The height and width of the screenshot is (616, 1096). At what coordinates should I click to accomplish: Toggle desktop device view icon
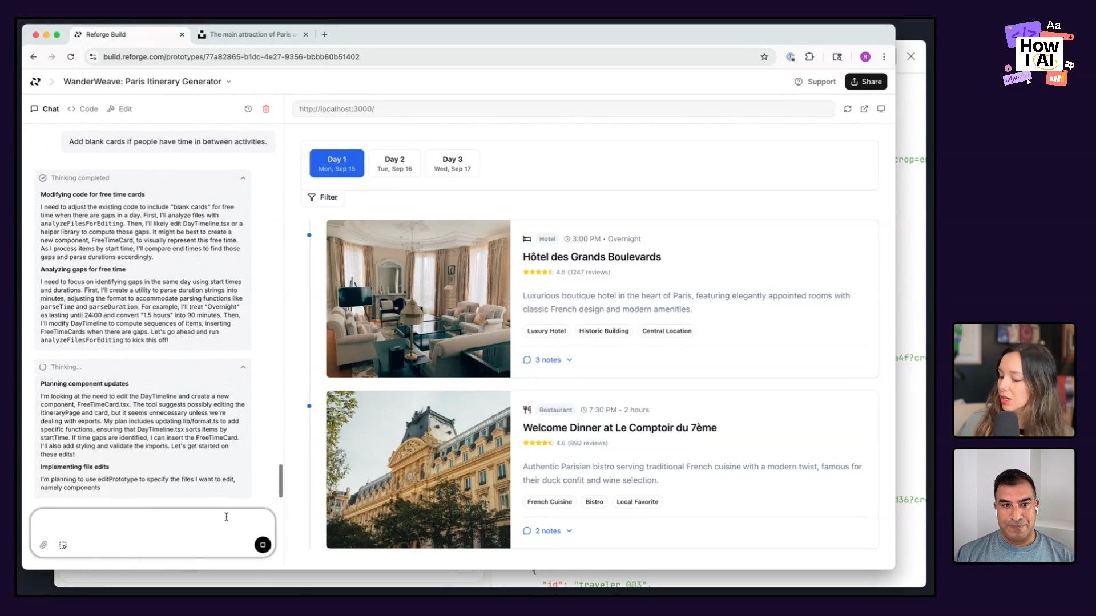point(881,109)
